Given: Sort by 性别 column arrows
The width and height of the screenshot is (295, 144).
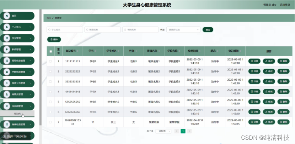Looking at the screenshot, I should pos(136,51).
